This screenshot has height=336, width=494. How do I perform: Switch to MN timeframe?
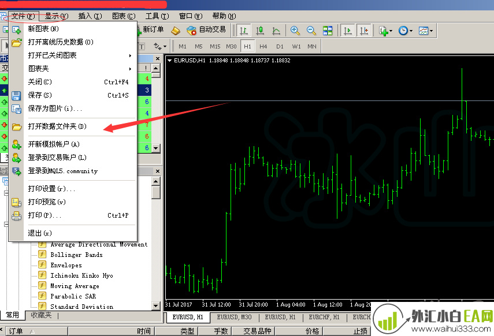coord(312,47)
